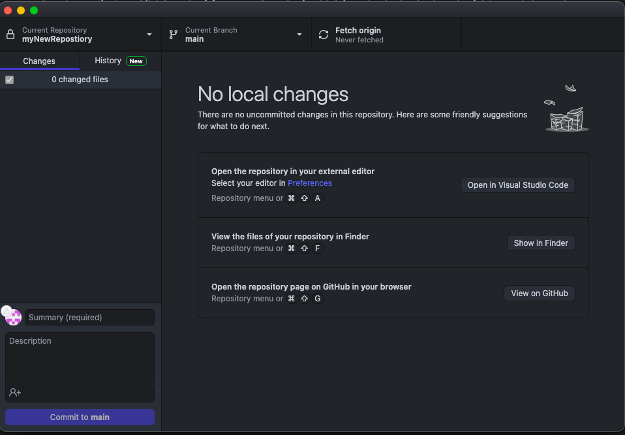Screen dimensions: 625x435
Task: Click the red window close button
Action: point(8,10)
